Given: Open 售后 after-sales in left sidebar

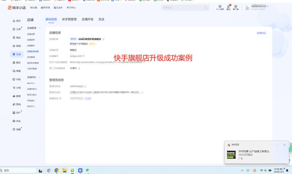Looking at the screenshot, I should pos(17,63).
